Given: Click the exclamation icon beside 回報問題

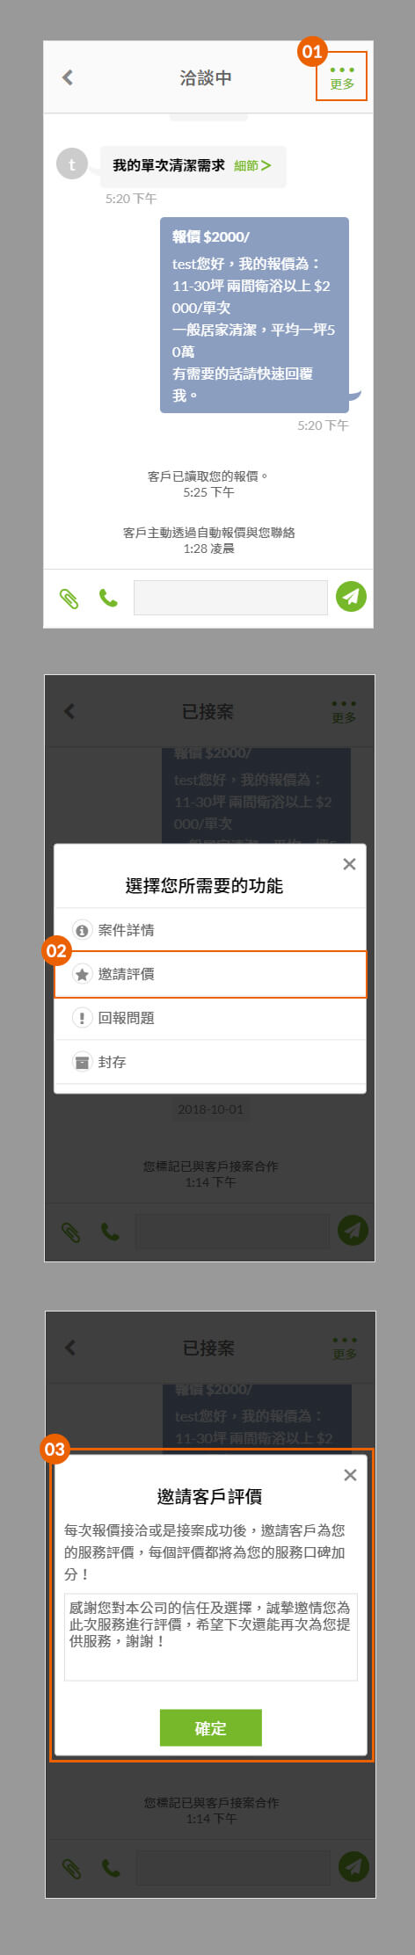Looking at the screenshot, I should [82, 1018].
